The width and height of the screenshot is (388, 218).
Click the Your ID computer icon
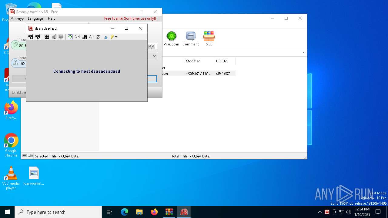point(15,45)
